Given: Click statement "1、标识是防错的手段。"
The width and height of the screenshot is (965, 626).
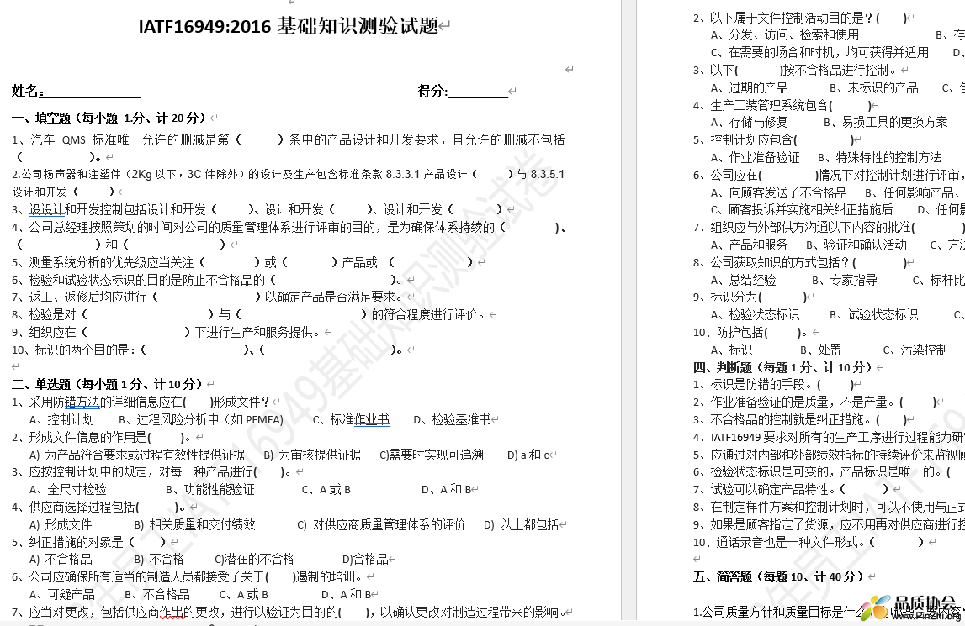Looking at the screenshot, I should click(x=775, y=385).
